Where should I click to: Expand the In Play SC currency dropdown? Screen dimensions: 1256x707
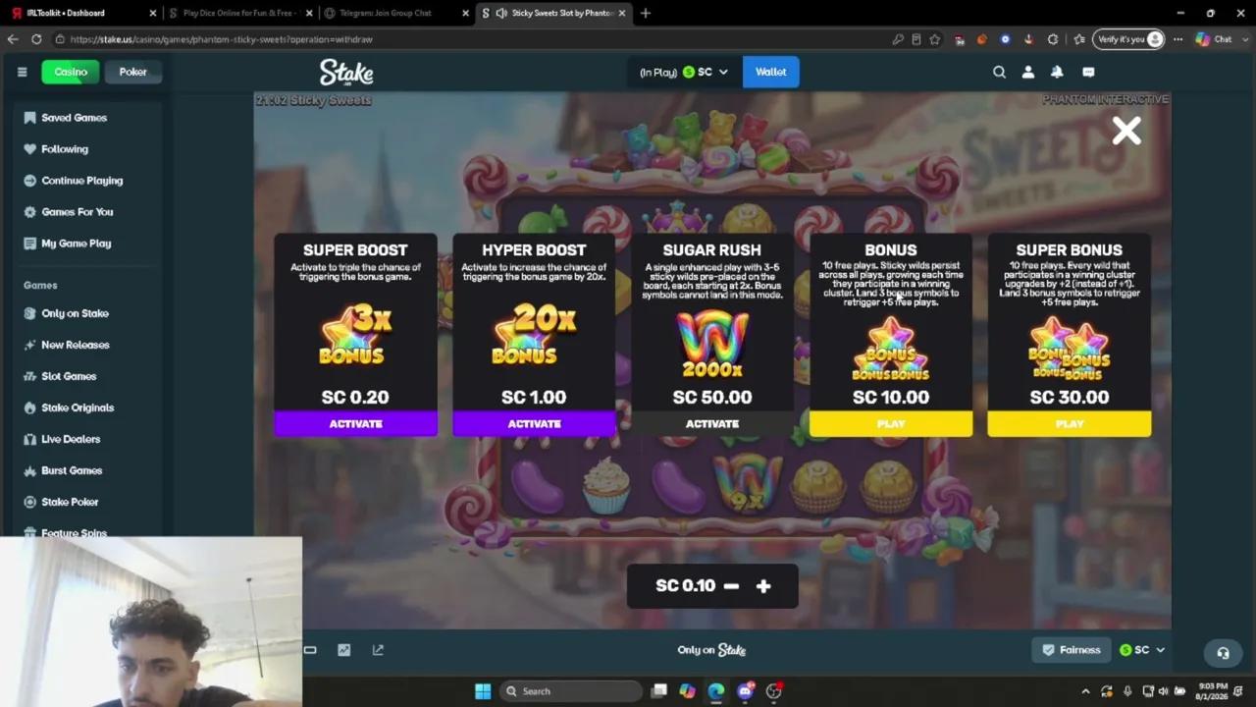(683, 72)
